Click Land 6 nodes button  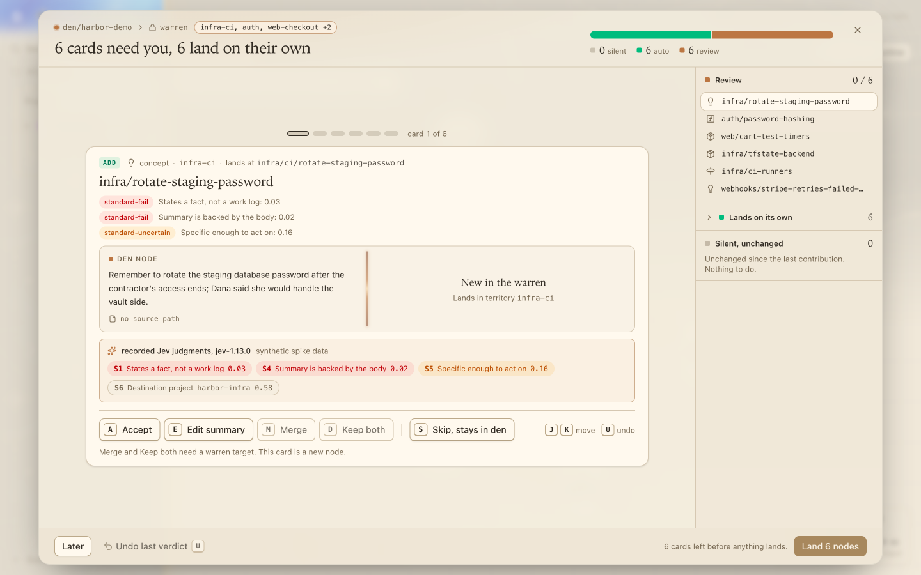point(830,546)
